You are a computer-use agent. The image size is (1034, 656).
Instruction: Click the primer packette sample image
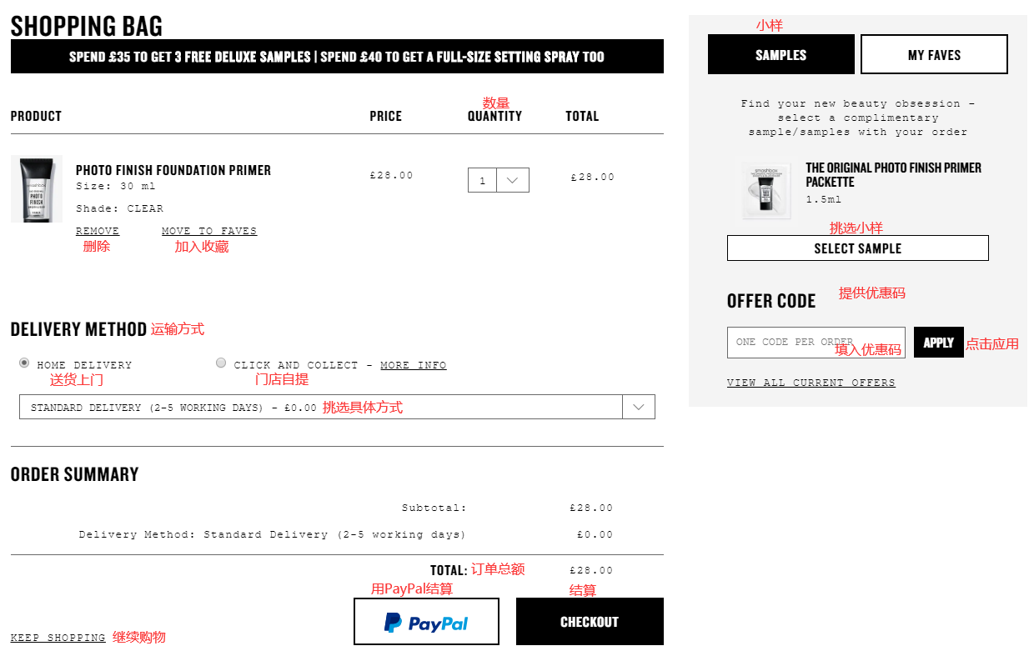tap(765, 190)
